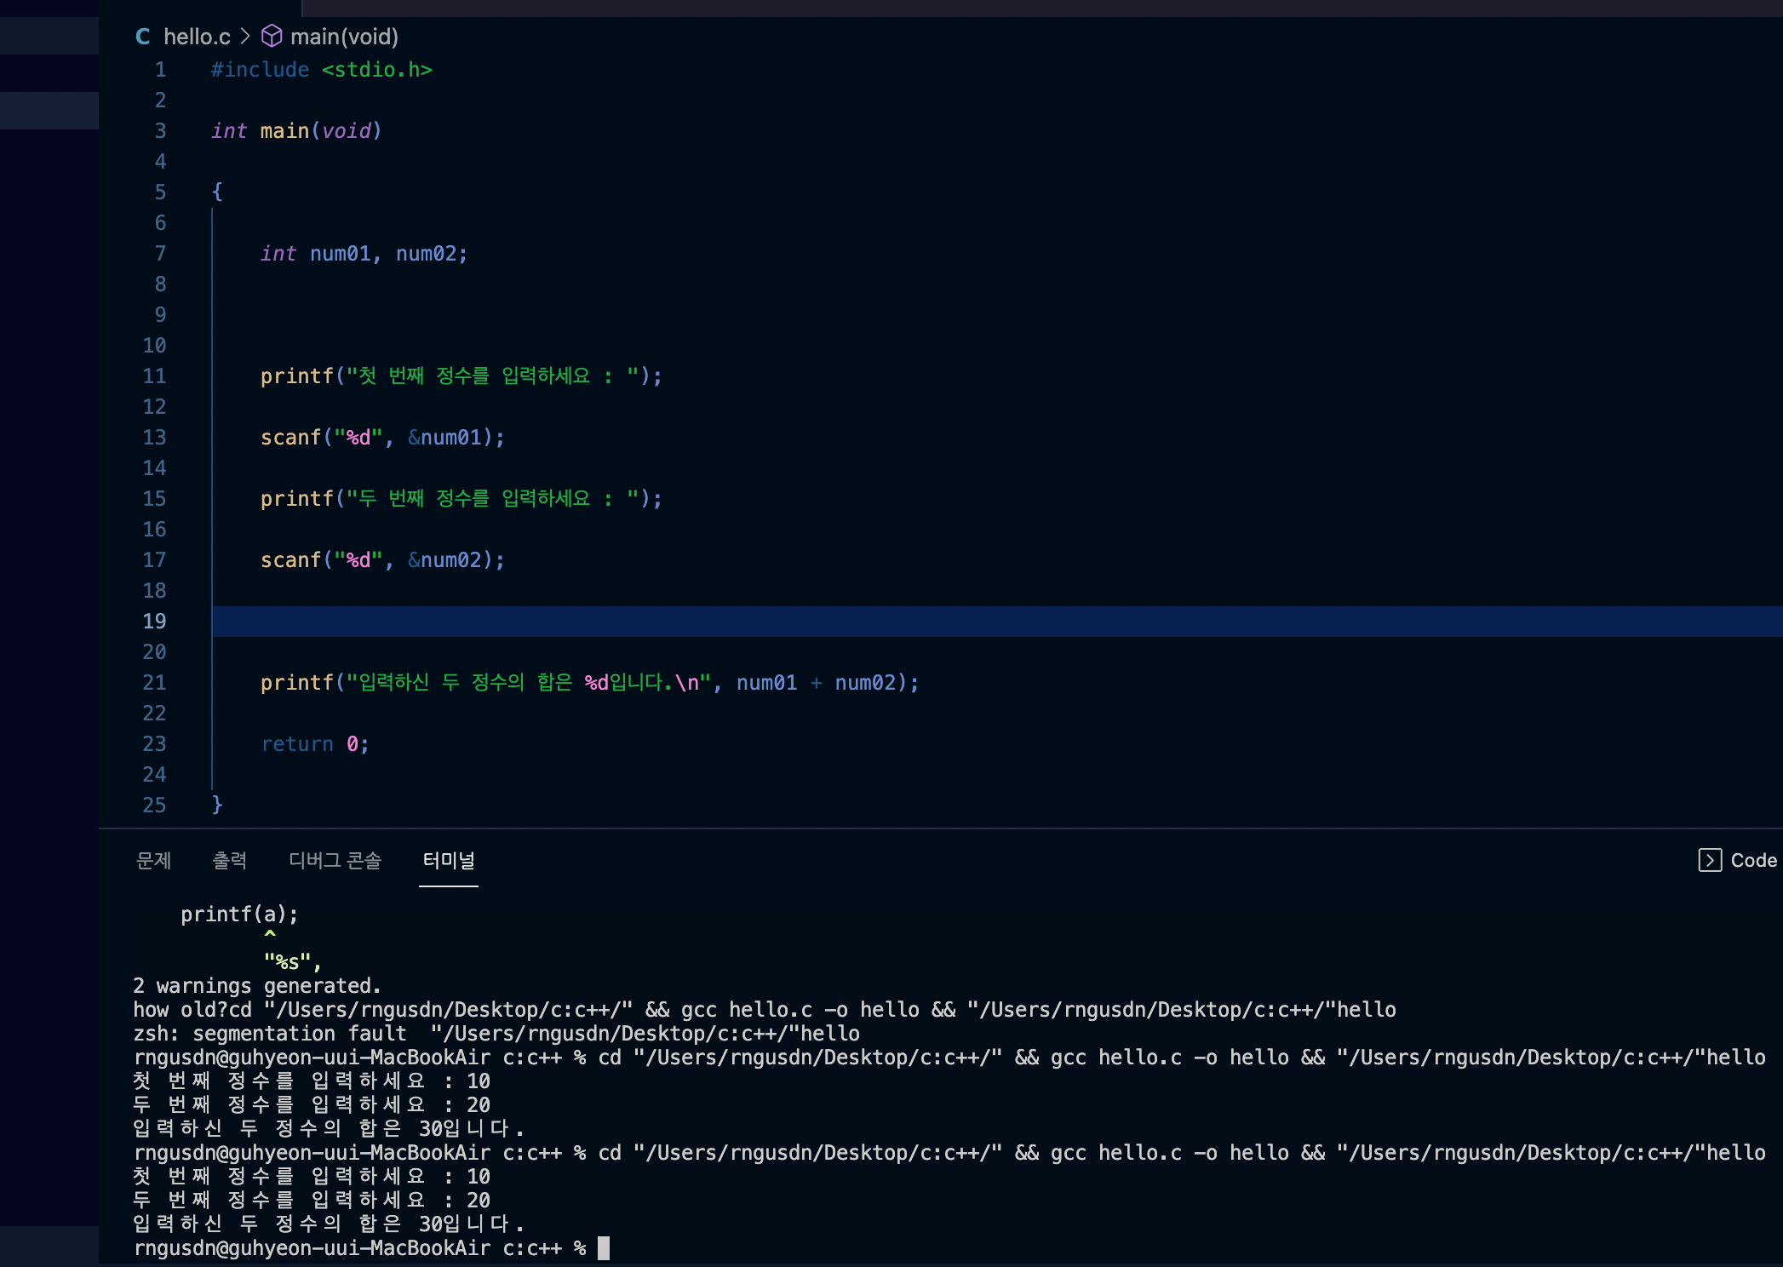Click line number 19 in the gutter
Screen dimensions: 1783x1267
(156, 622)
